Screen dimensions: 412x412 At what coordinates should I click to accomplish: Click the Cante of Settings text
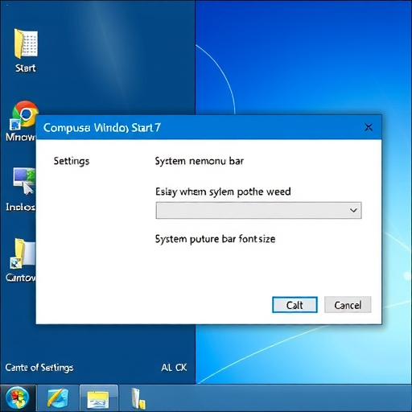tap(39, 368)
